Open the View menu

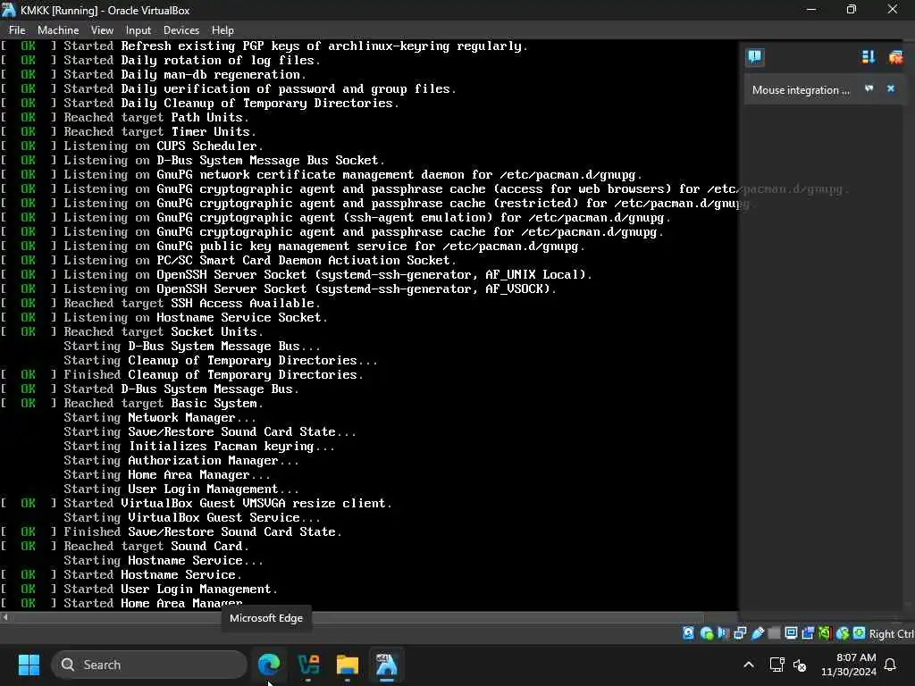pos(102,29)
